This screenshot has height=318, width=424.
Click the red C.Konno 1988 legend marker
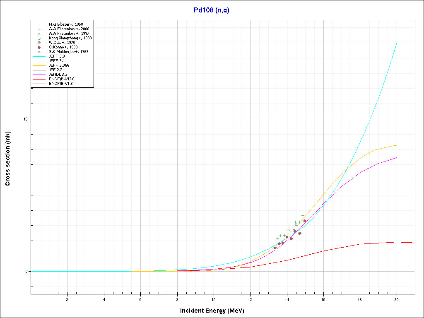pos(39,47)
